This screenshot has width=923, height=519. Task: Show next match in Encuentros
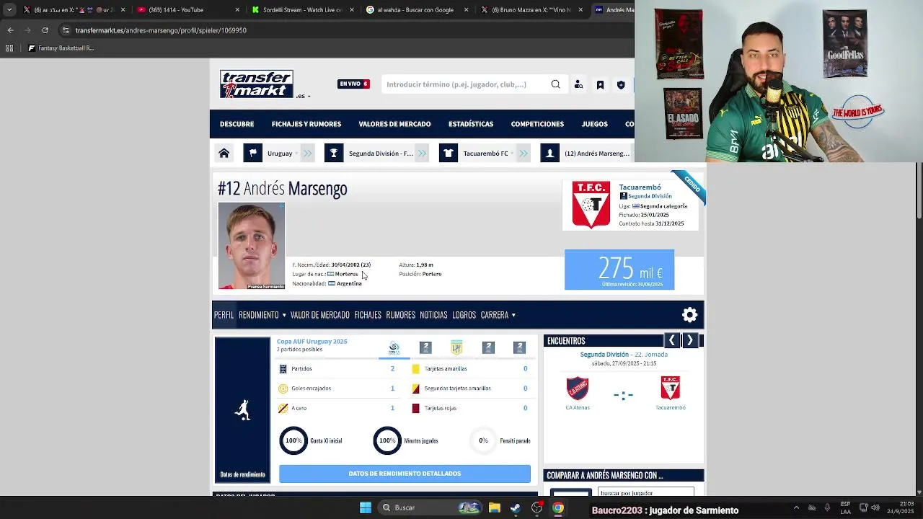tap(690, 340)
